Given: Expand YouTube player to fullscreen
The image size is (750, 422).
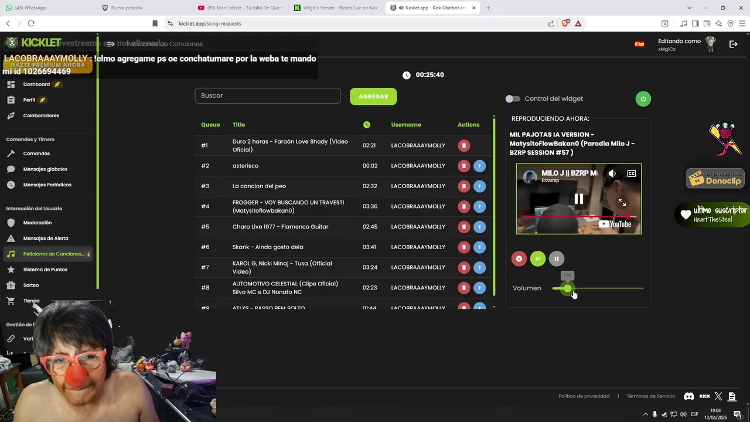Looking at the screenshot, I should pos(622,202).
